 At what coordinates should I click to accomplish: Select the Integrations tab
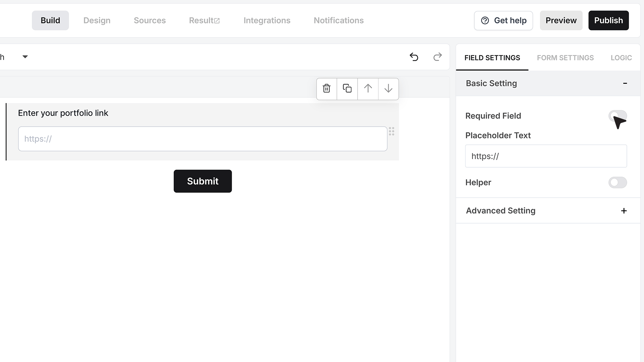(267, 20)
